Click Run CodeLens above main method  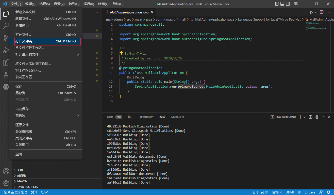tap(130, 77)
